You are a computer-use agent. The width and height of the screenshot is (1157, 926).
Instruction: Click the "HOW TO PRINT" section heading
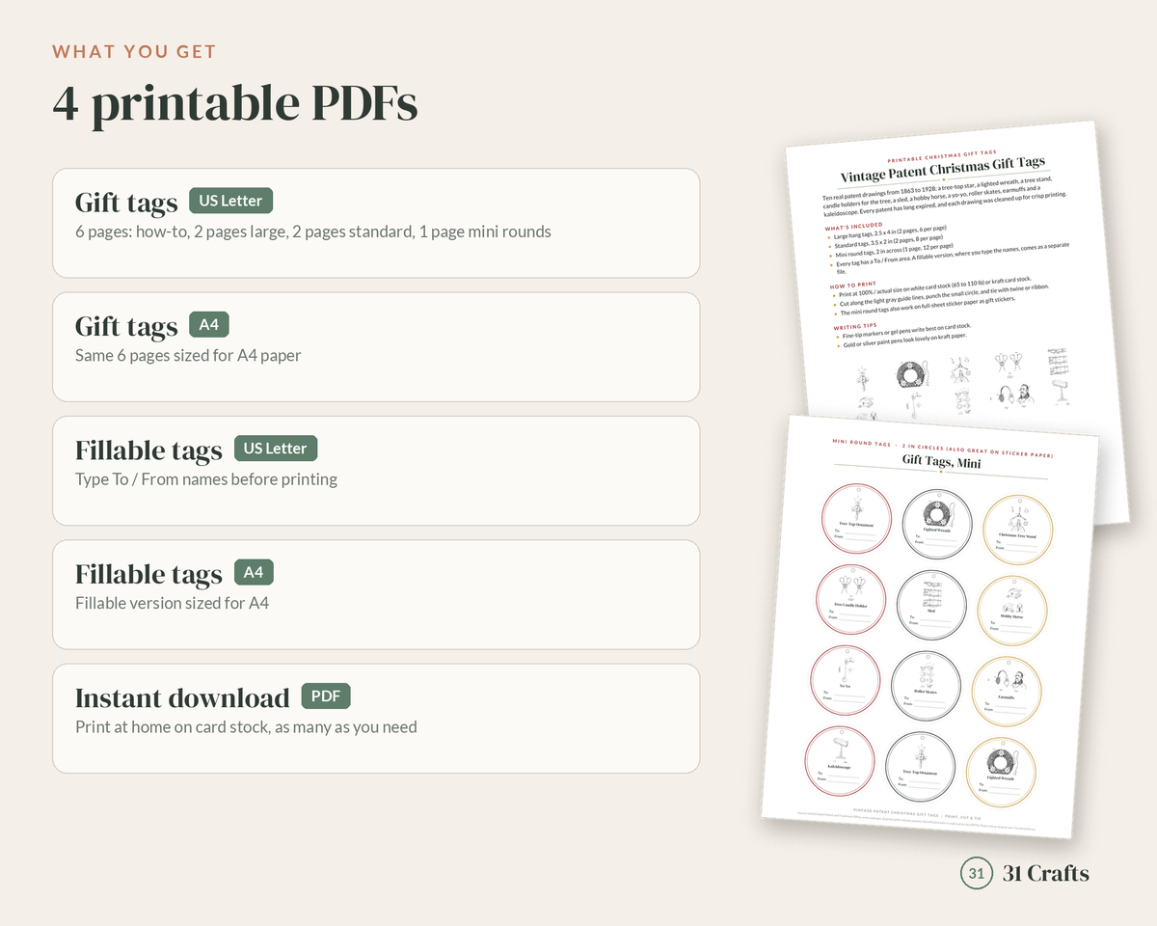[853, 286]
